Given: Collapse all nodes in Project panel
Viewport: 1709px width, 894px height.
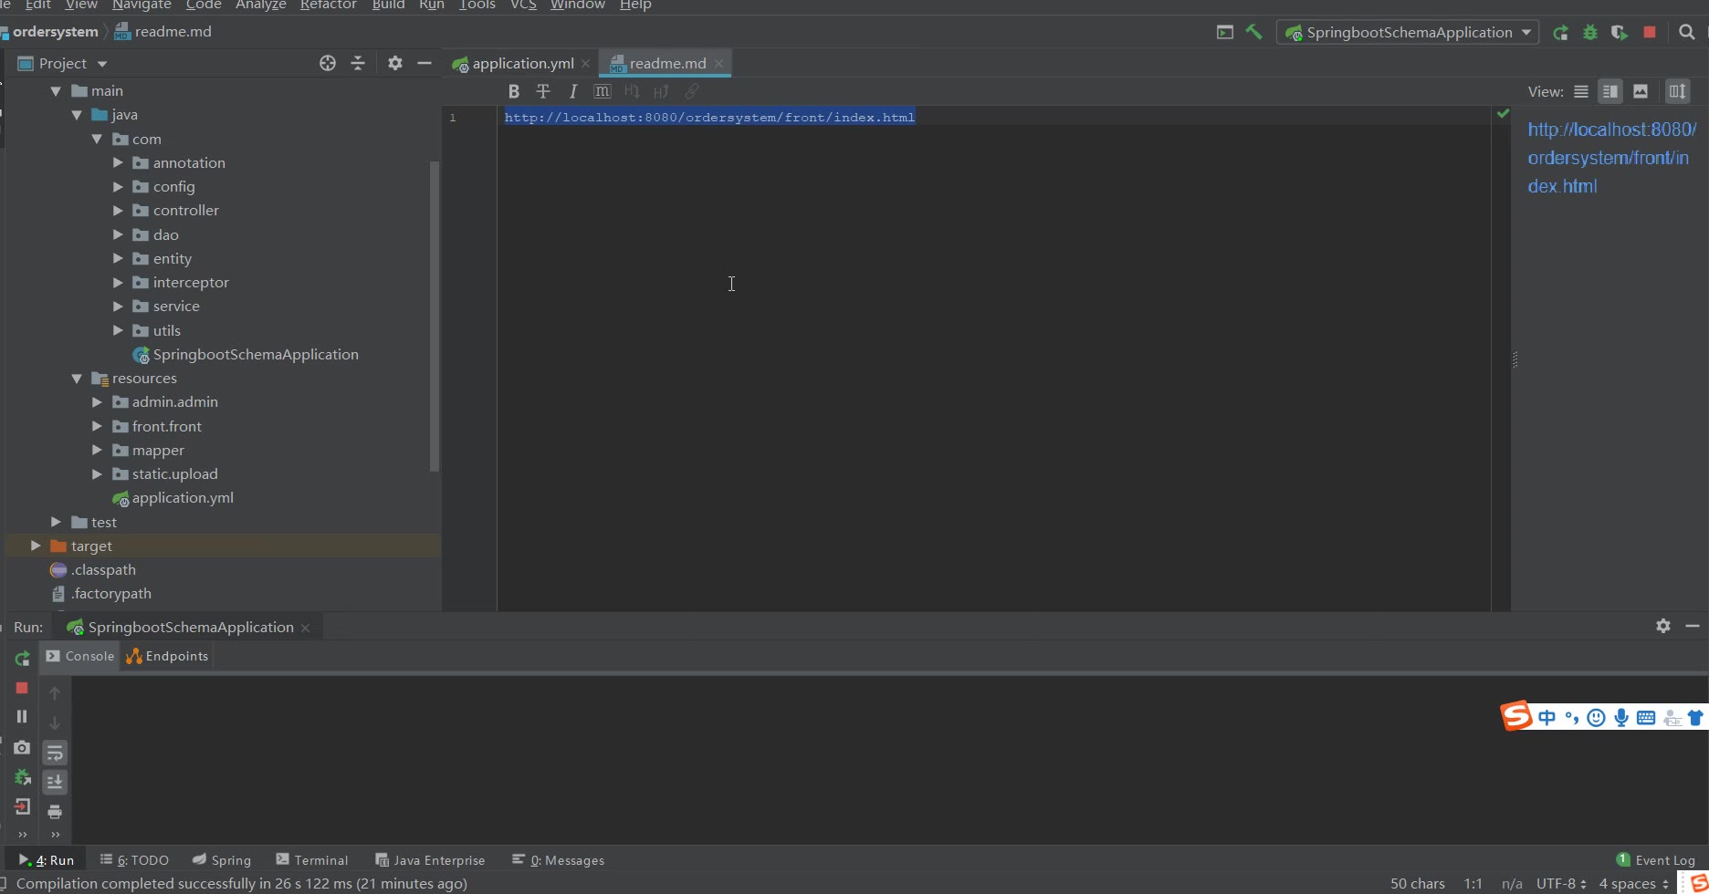Looking at the screenshot, I should coord(358,63).
